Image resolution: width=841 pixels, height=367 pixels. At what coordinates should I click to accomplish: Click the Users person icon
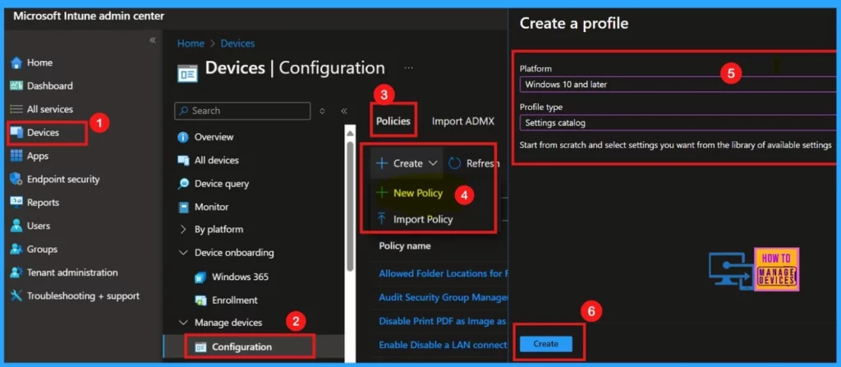[x=16, y=226]
